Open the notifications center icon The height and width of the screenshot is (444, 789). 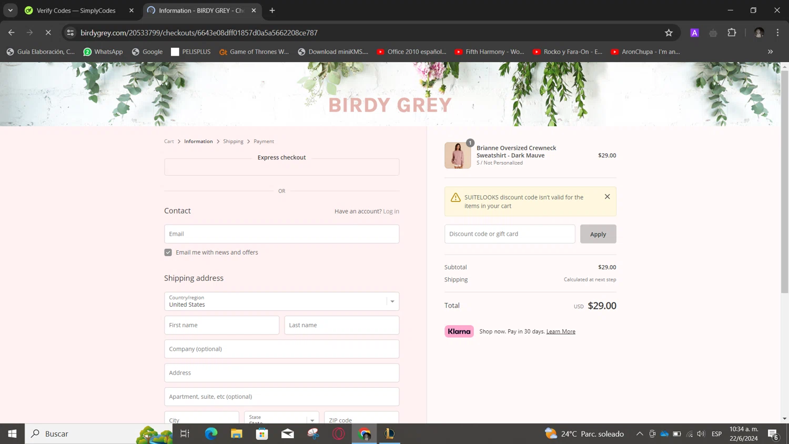(x=773, y=434)
